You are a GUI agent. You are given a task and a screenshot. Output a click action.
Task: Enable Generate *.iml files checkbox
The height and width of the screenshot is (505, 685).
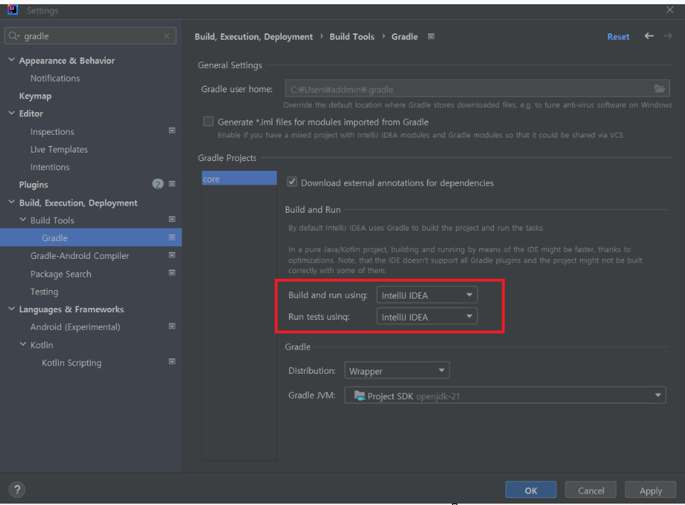pos(209,121)
